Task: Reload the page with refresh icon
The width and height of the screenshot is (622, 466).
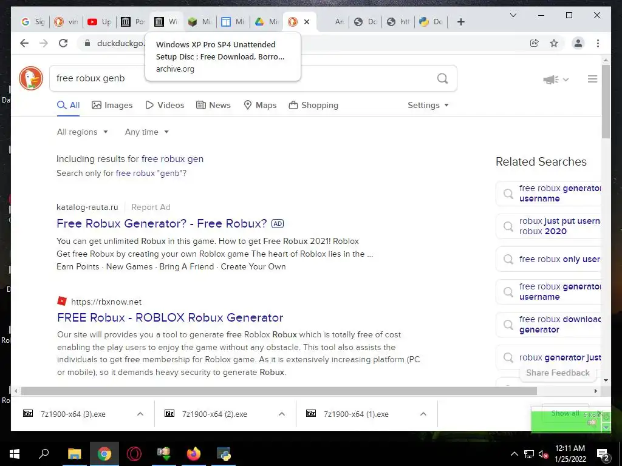Action: [x=63, y=43]
